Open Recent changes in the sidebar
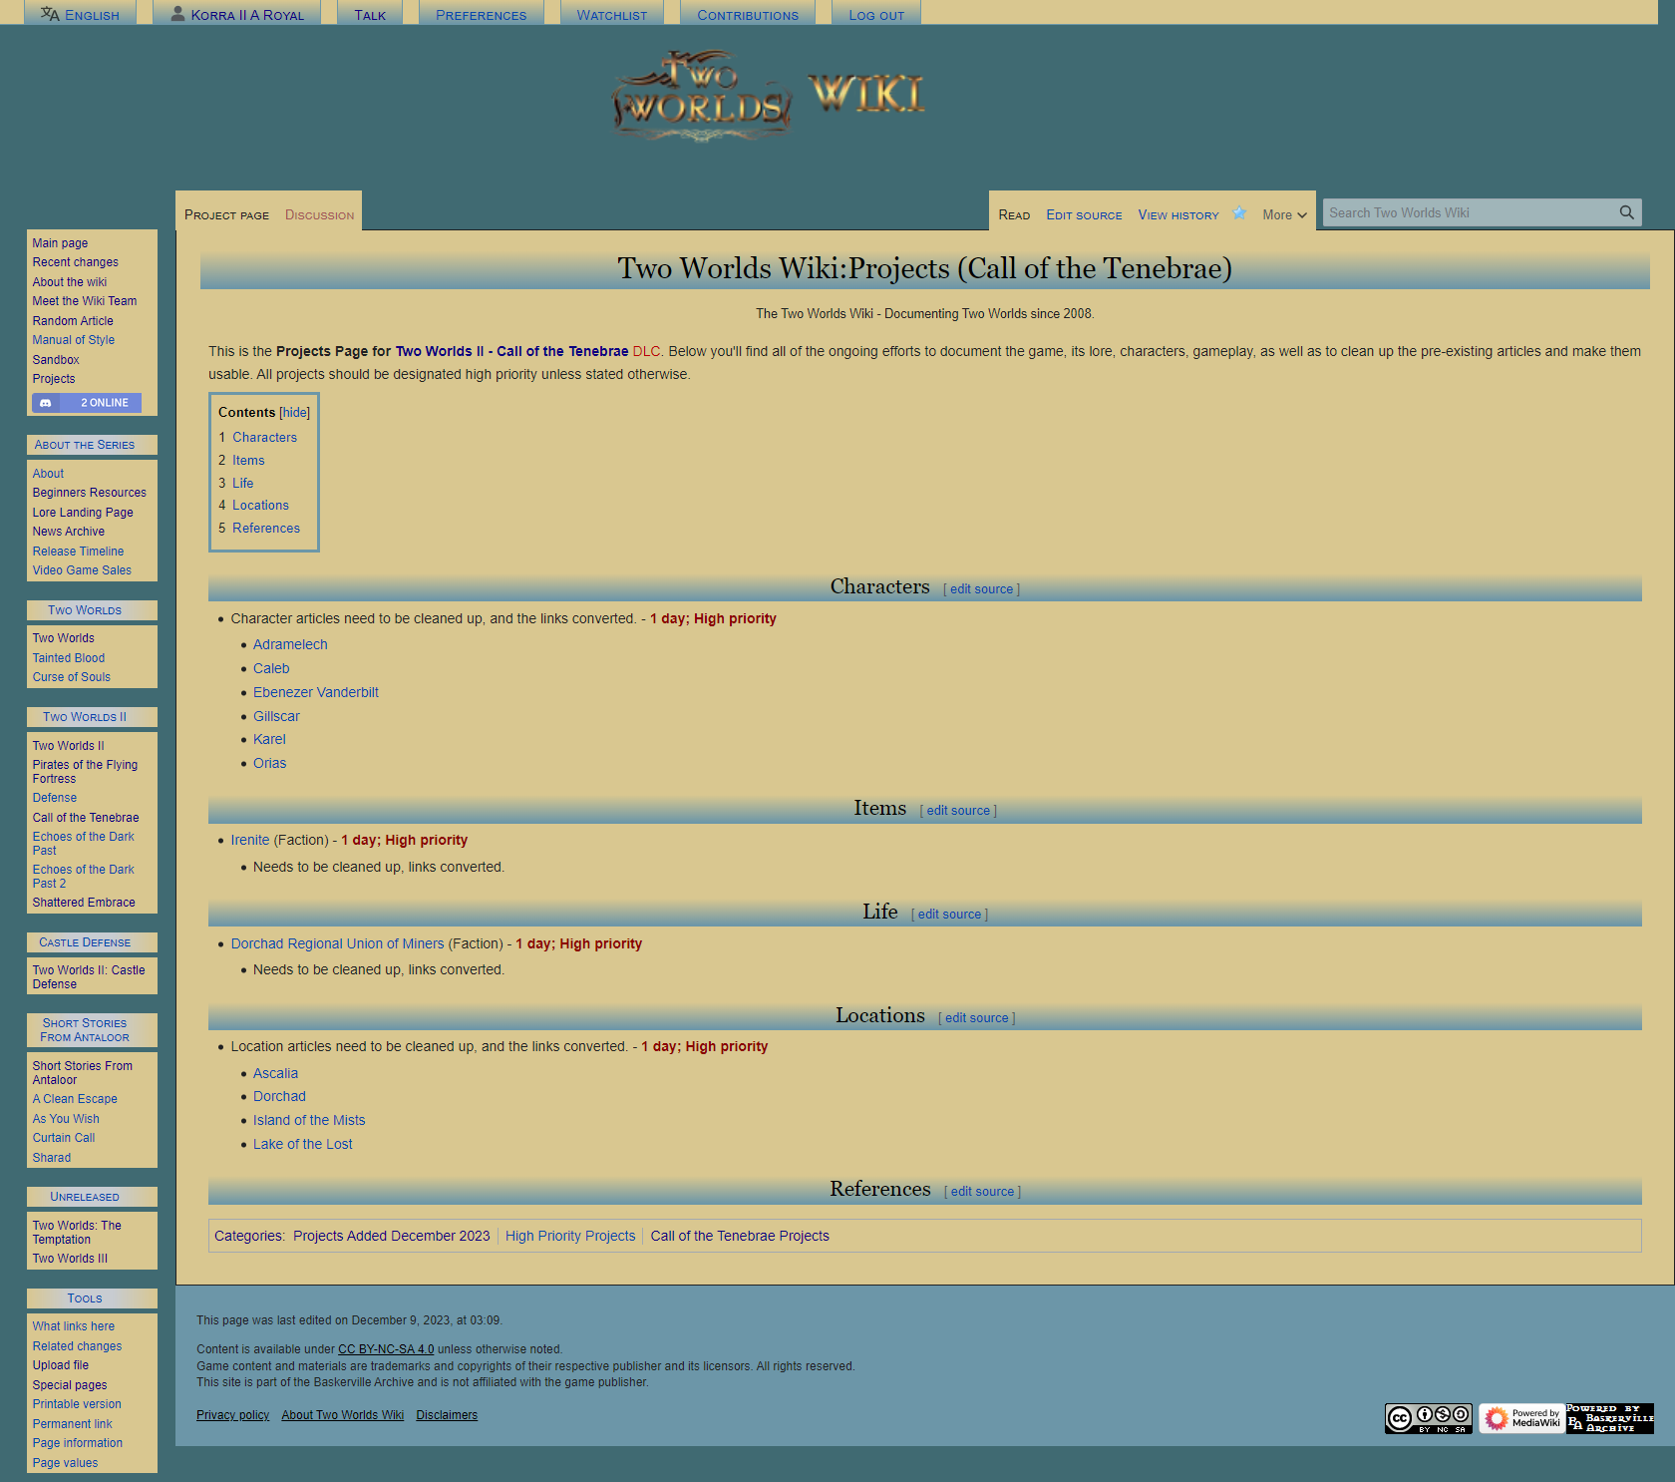The width and height of the screenshot is (1675, 1482). coord(75,262)
